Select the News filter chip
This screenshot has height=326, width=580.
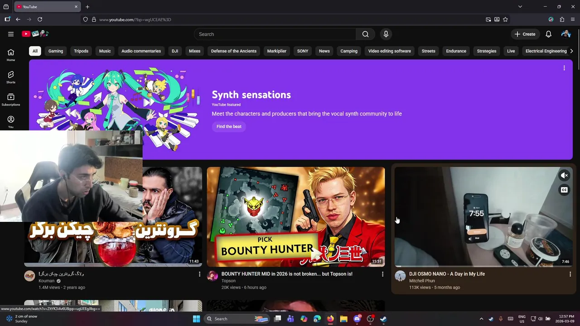(324, 51)
